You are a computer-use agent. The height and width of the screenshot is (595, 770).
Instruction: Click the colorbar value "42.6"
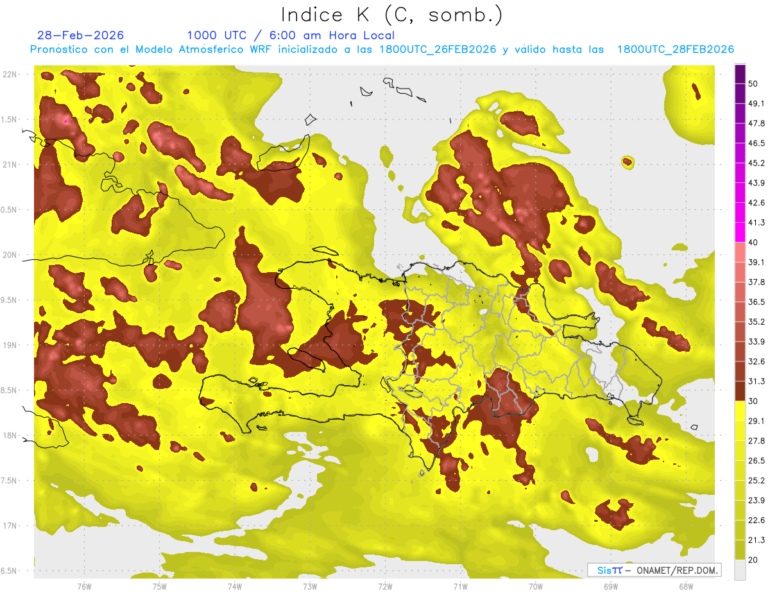pos(757,203)
